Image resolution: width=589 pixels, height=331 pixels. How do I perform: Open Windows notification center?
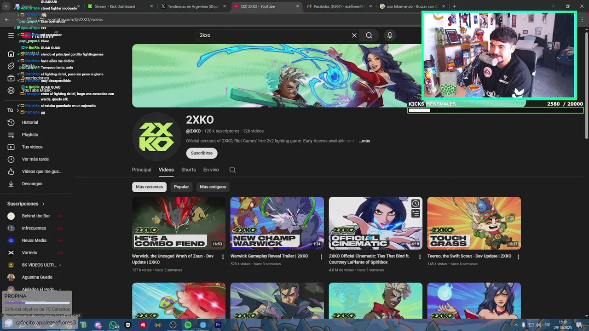pos(579,325)
